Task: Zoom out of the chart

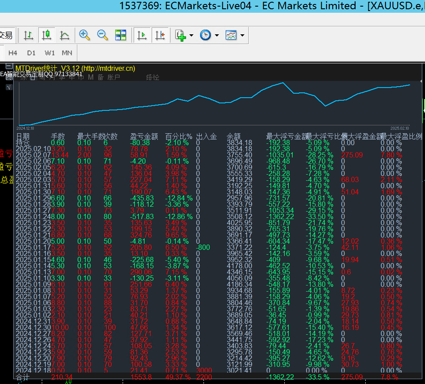Action: click(x=102, y=35)
